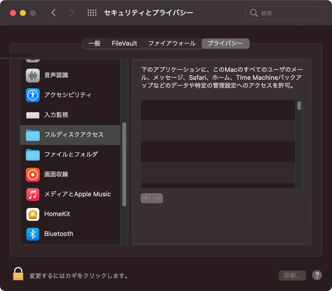Select Bluetooth label in the list
The image size is (332, 291).
point(59,234)
